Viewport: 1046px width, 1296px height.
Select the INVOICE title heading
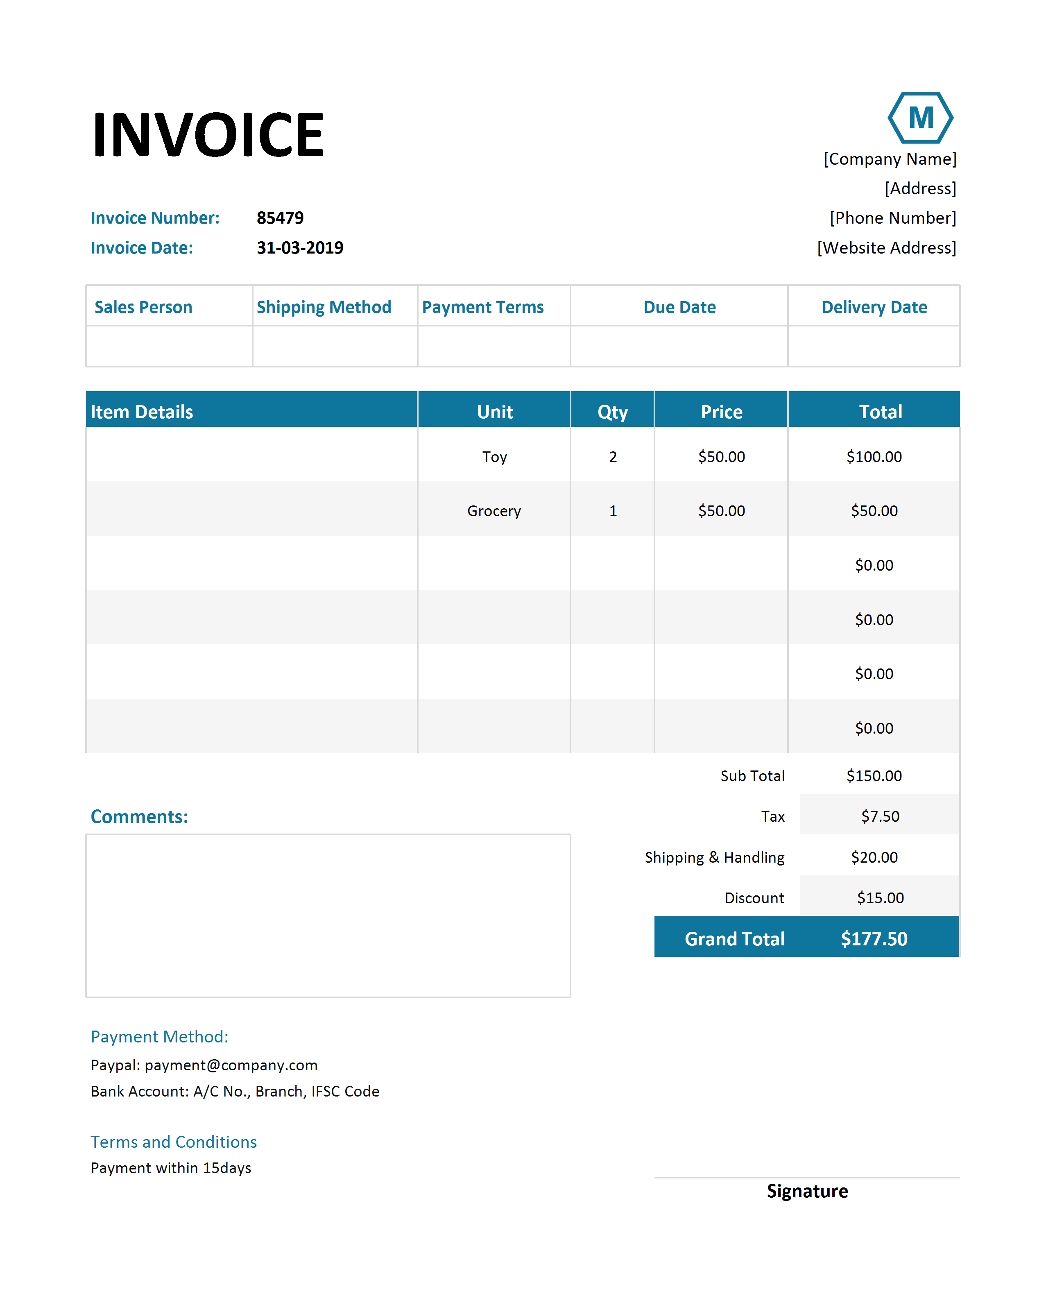click(208, 135)
